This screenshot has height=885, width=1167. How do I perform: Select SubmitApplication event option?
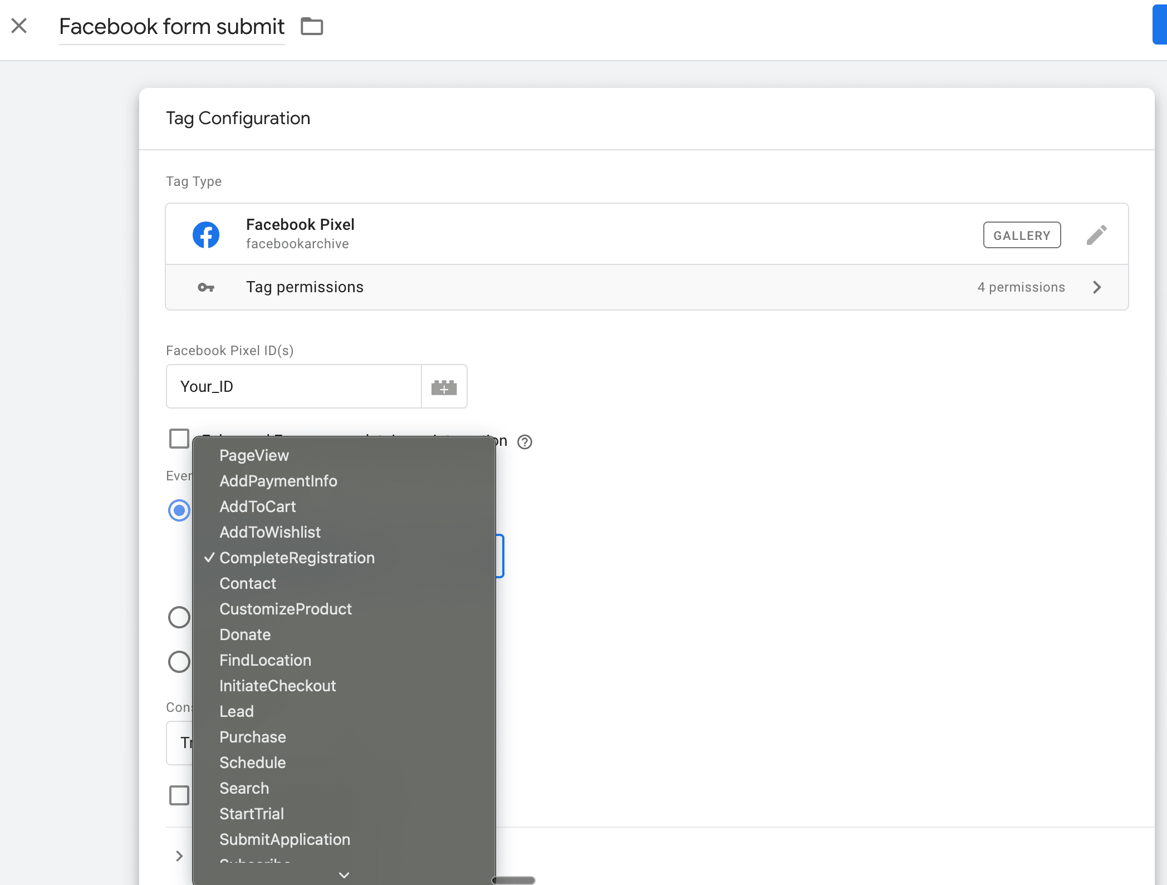click(x=344, y=839)
